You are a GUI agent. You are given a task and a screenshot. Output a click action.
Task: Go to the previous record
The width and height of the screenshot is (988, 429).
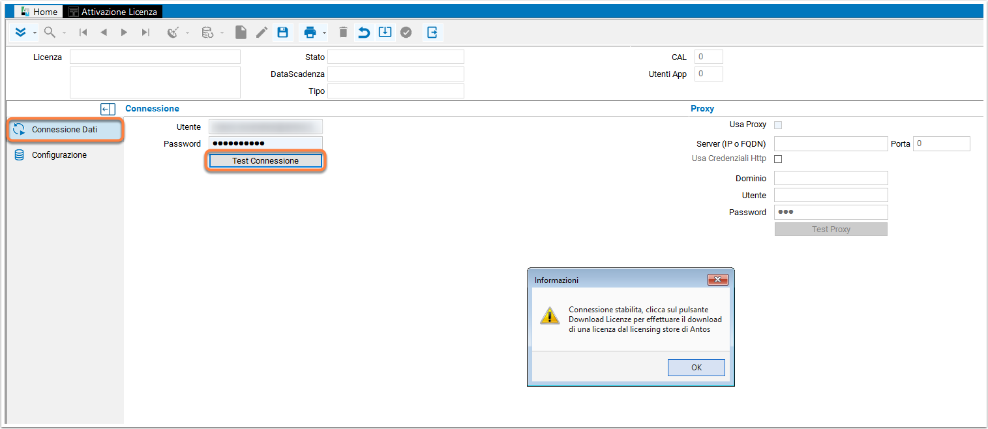104,32
